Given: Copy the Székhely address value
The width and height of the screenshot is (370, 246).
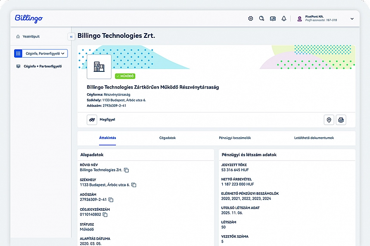Looking at the screenshot, I should click(x=134, y=185).
